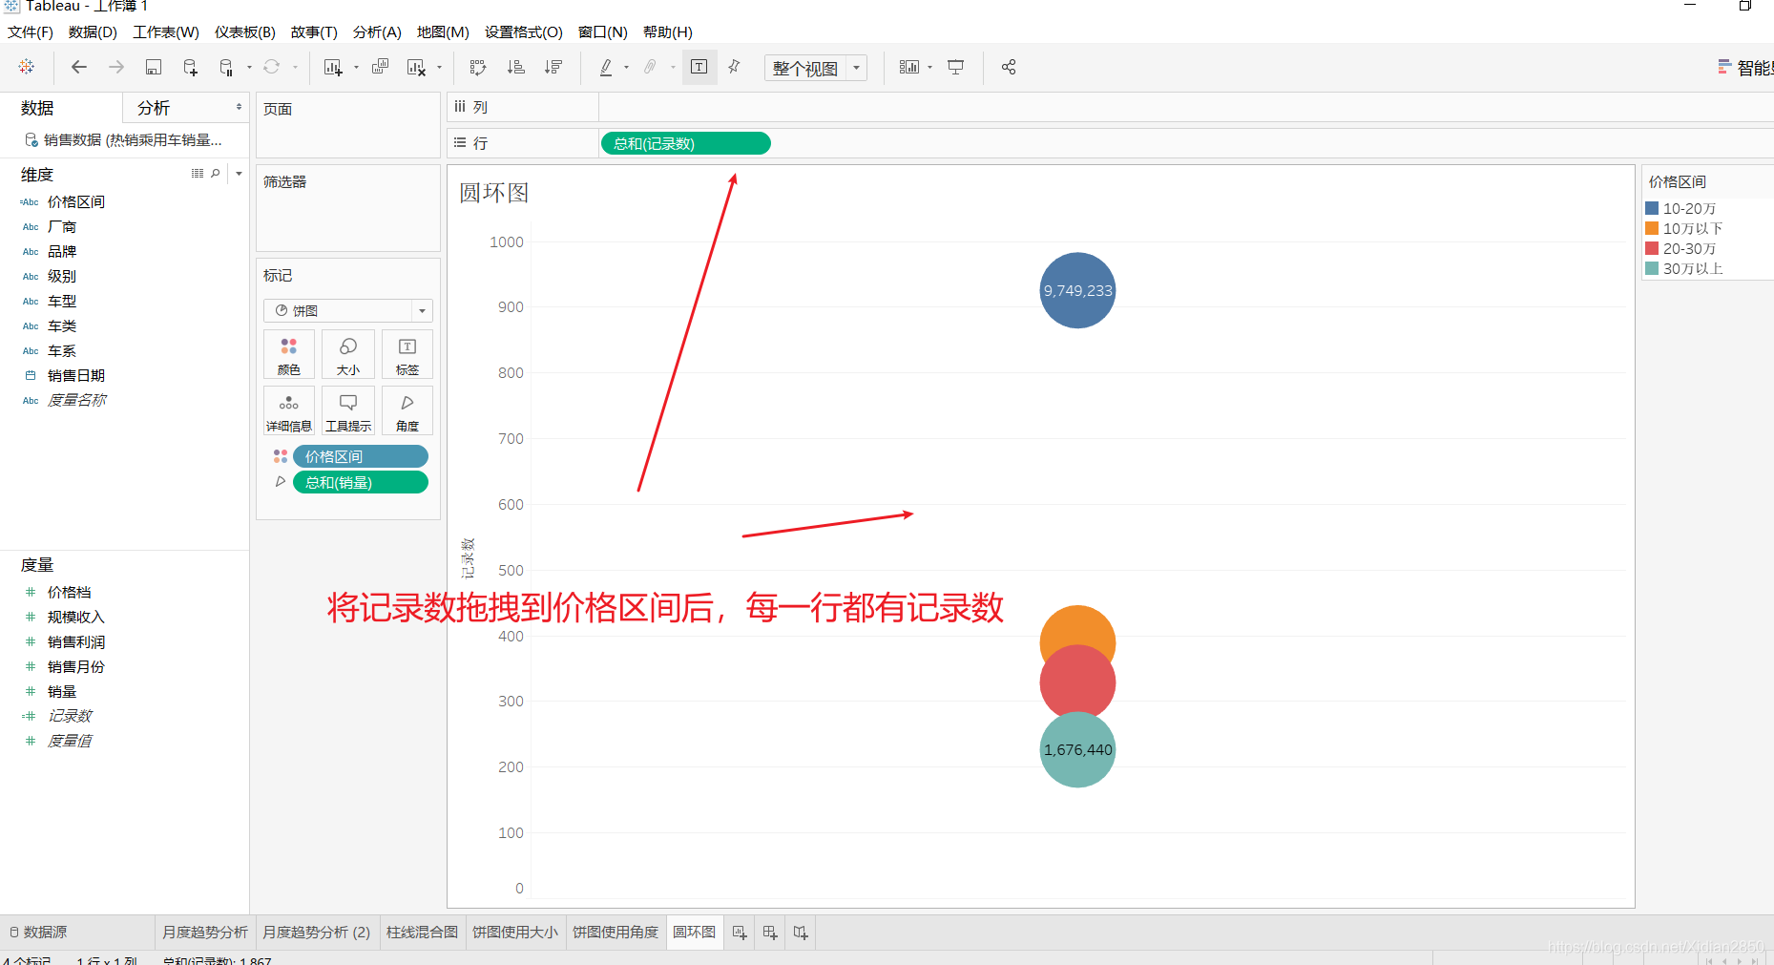
Task: Open the 仪表板(B) menu
Action: tap(245, 31)
